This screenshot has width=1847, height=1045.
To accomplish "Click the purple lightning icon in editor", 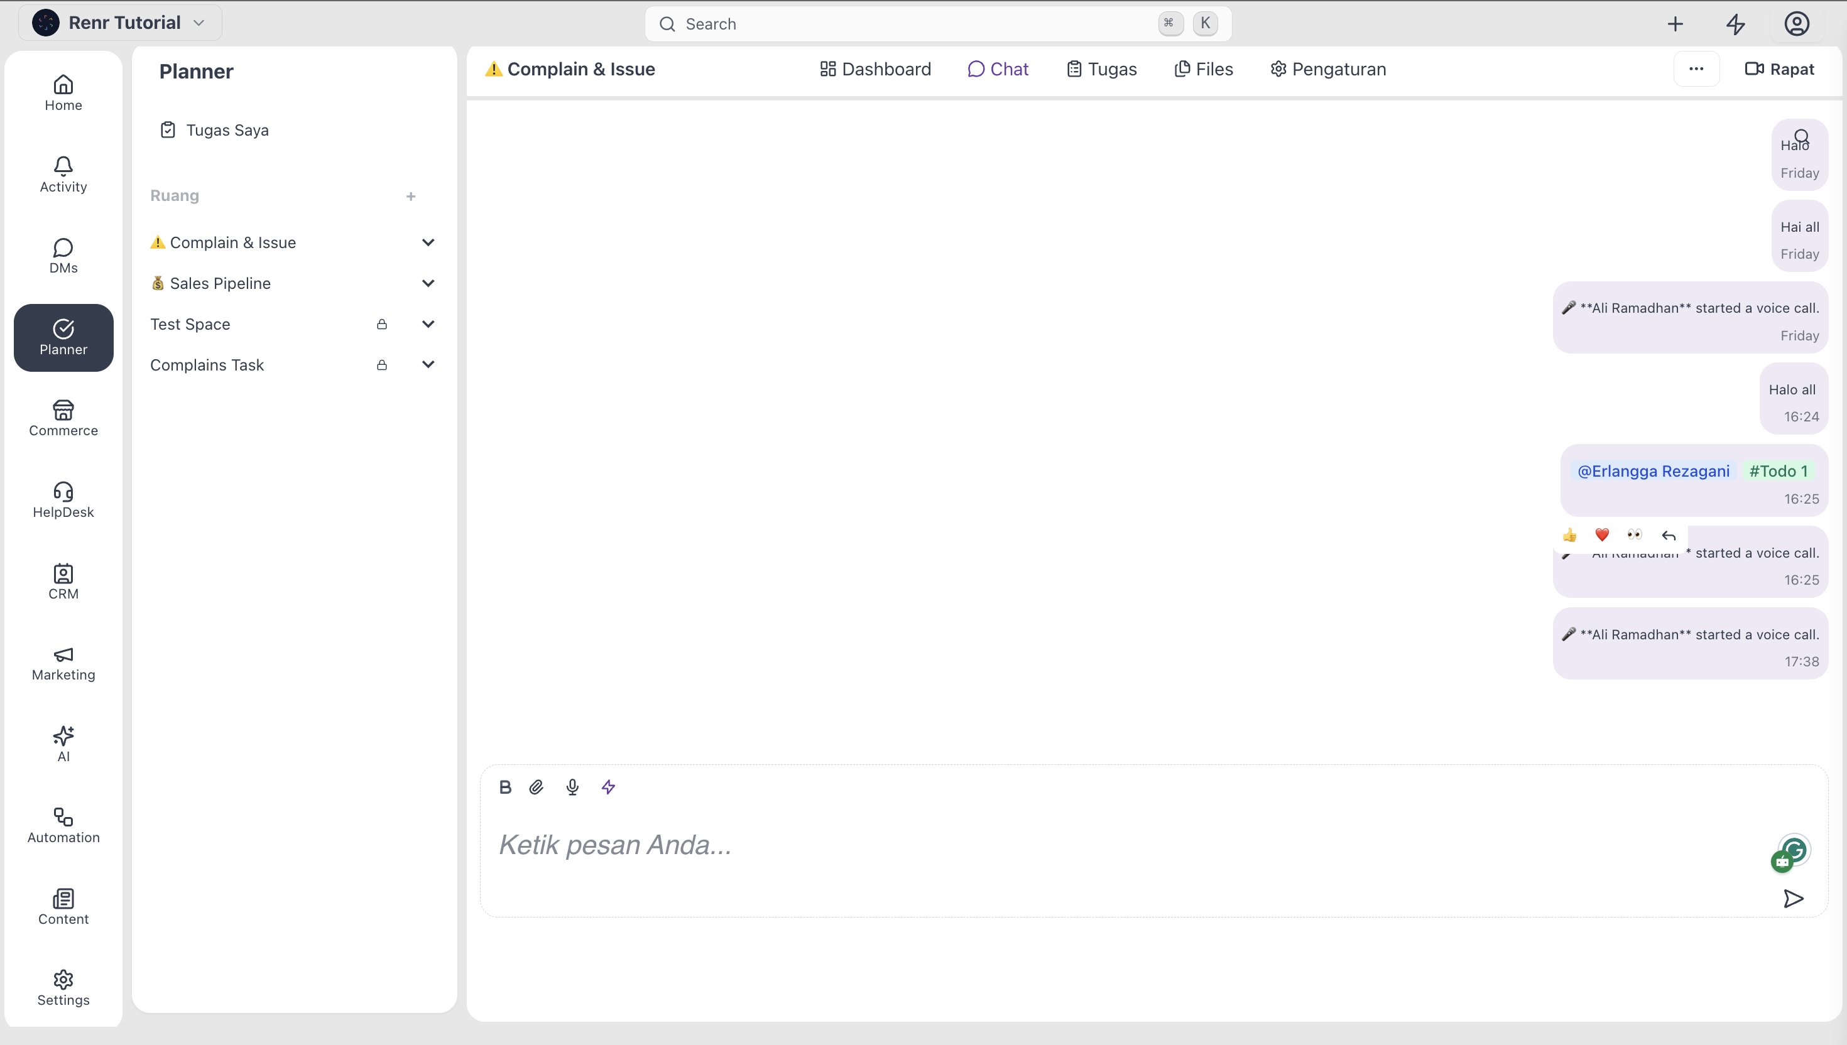I will click(608, 788).
